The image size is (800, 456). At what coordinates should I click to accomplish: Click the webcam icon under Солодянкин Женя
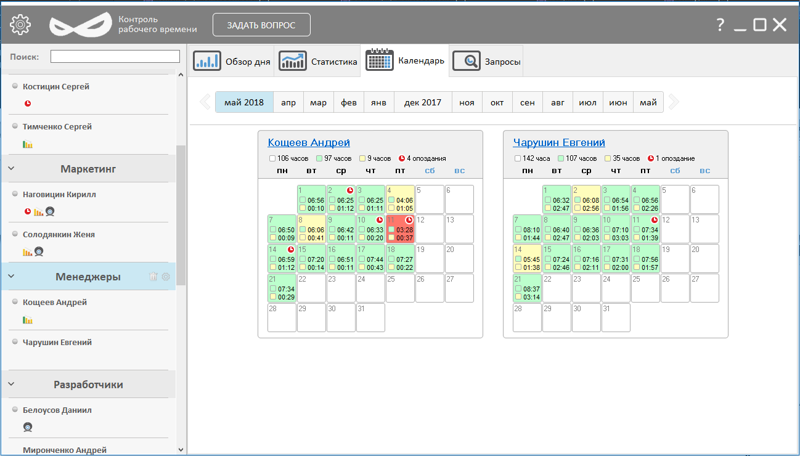38,251
